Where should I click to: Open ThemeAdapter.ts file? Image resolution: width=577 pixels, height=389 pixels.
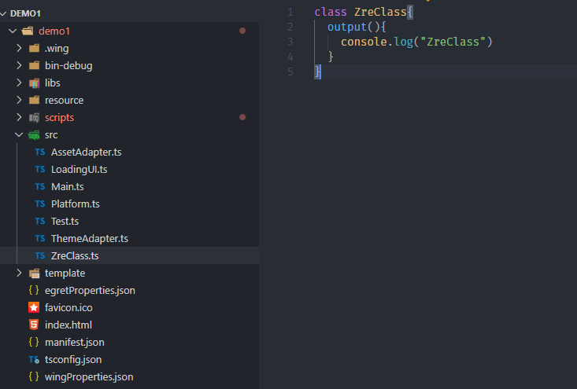[x=90, y=238]
